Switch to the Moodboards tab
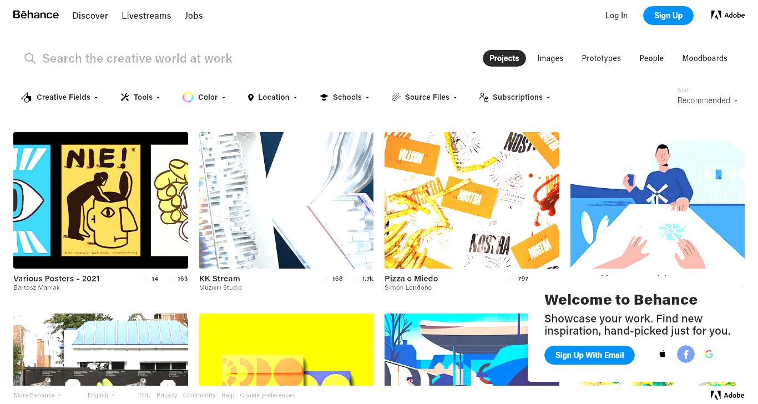The image size is (758, 404). coord(705,58)
